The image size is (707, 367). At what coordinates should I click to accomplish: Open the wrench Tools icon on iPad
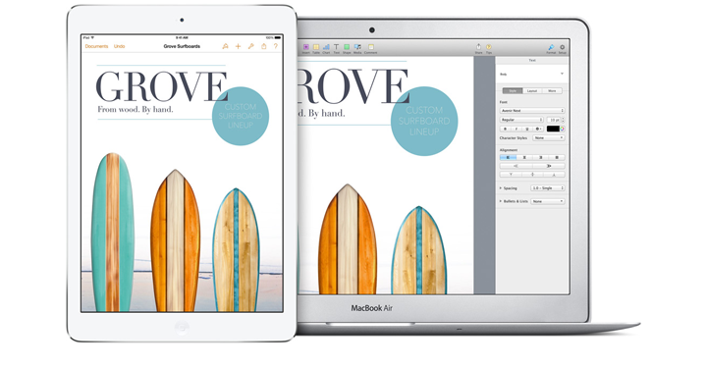tap(251, 46)
